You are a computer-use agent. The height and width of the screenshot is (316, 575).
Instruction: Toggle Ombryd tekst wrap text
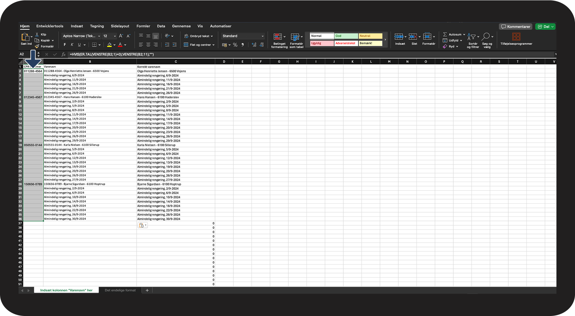tap(199, 36)
